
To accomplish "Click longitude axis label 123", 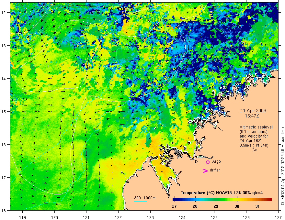I will [x=150, y=217].
